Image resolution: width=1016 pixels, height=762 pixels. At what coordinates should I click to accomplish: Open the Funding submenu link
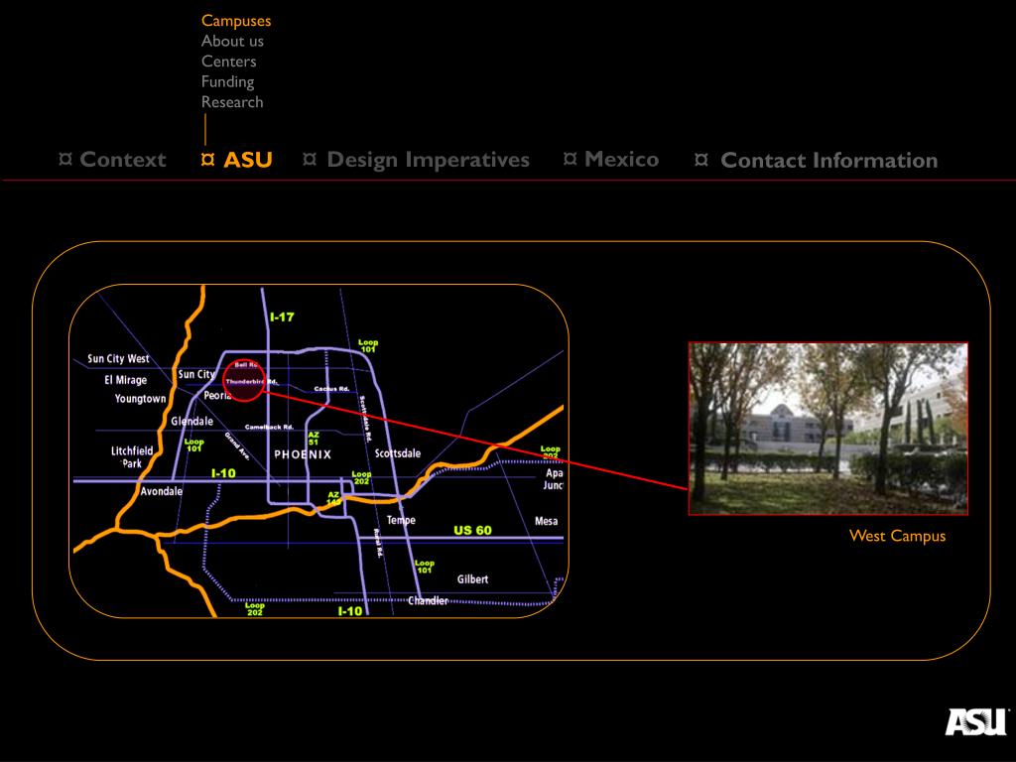point(227,82)
